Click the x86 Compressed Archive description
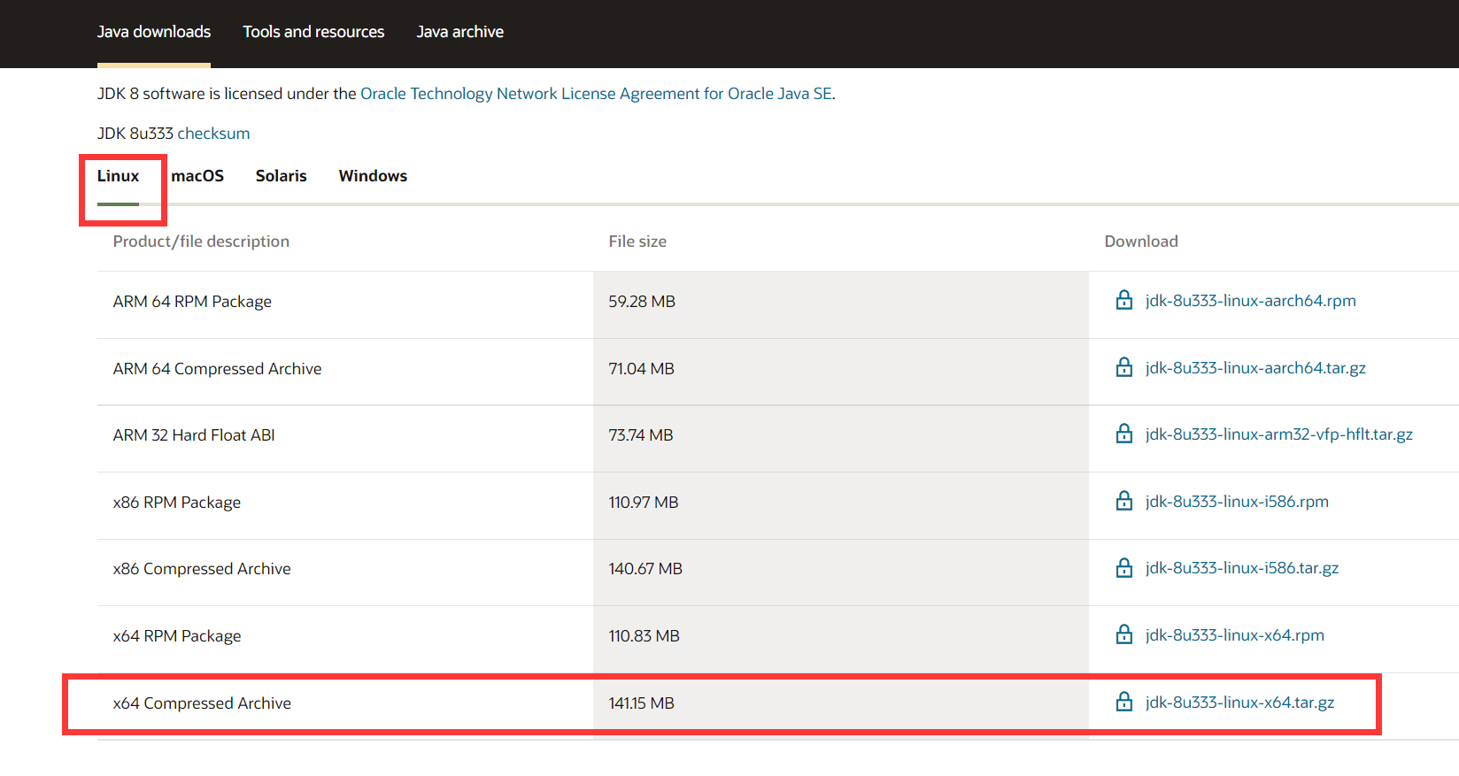 pyautogui.click(x=202, y=569)
